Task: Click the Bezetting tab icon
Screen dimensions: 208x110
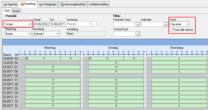Action: click(x=22, y=4)
